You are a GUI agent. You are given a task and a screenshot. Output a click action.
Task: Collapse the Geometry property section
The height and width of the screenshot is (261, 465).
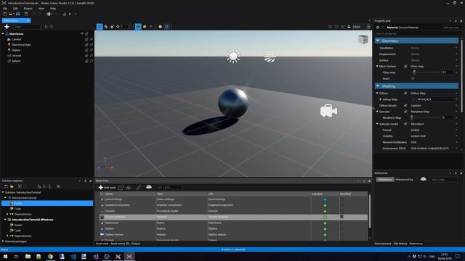(x=378, y=41)
